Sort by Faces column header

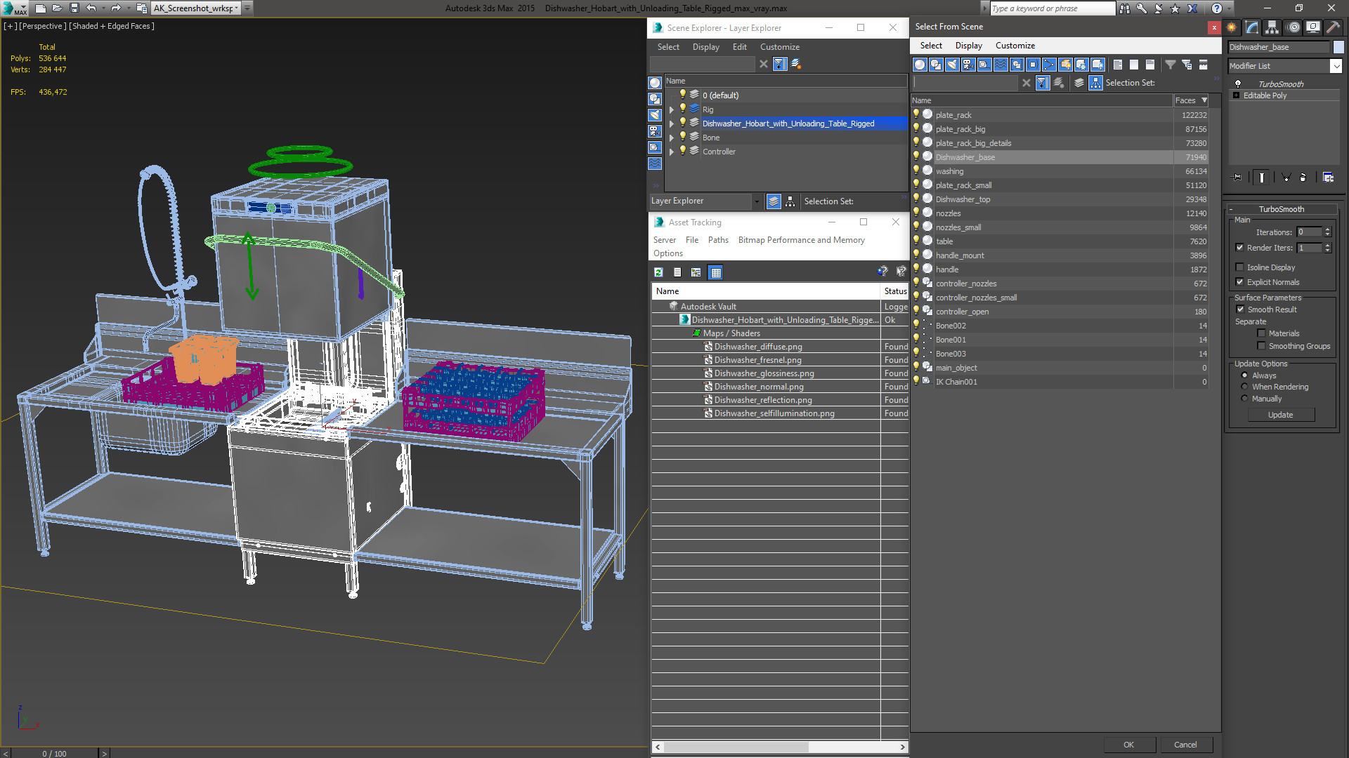click(x=1191, y=100)
